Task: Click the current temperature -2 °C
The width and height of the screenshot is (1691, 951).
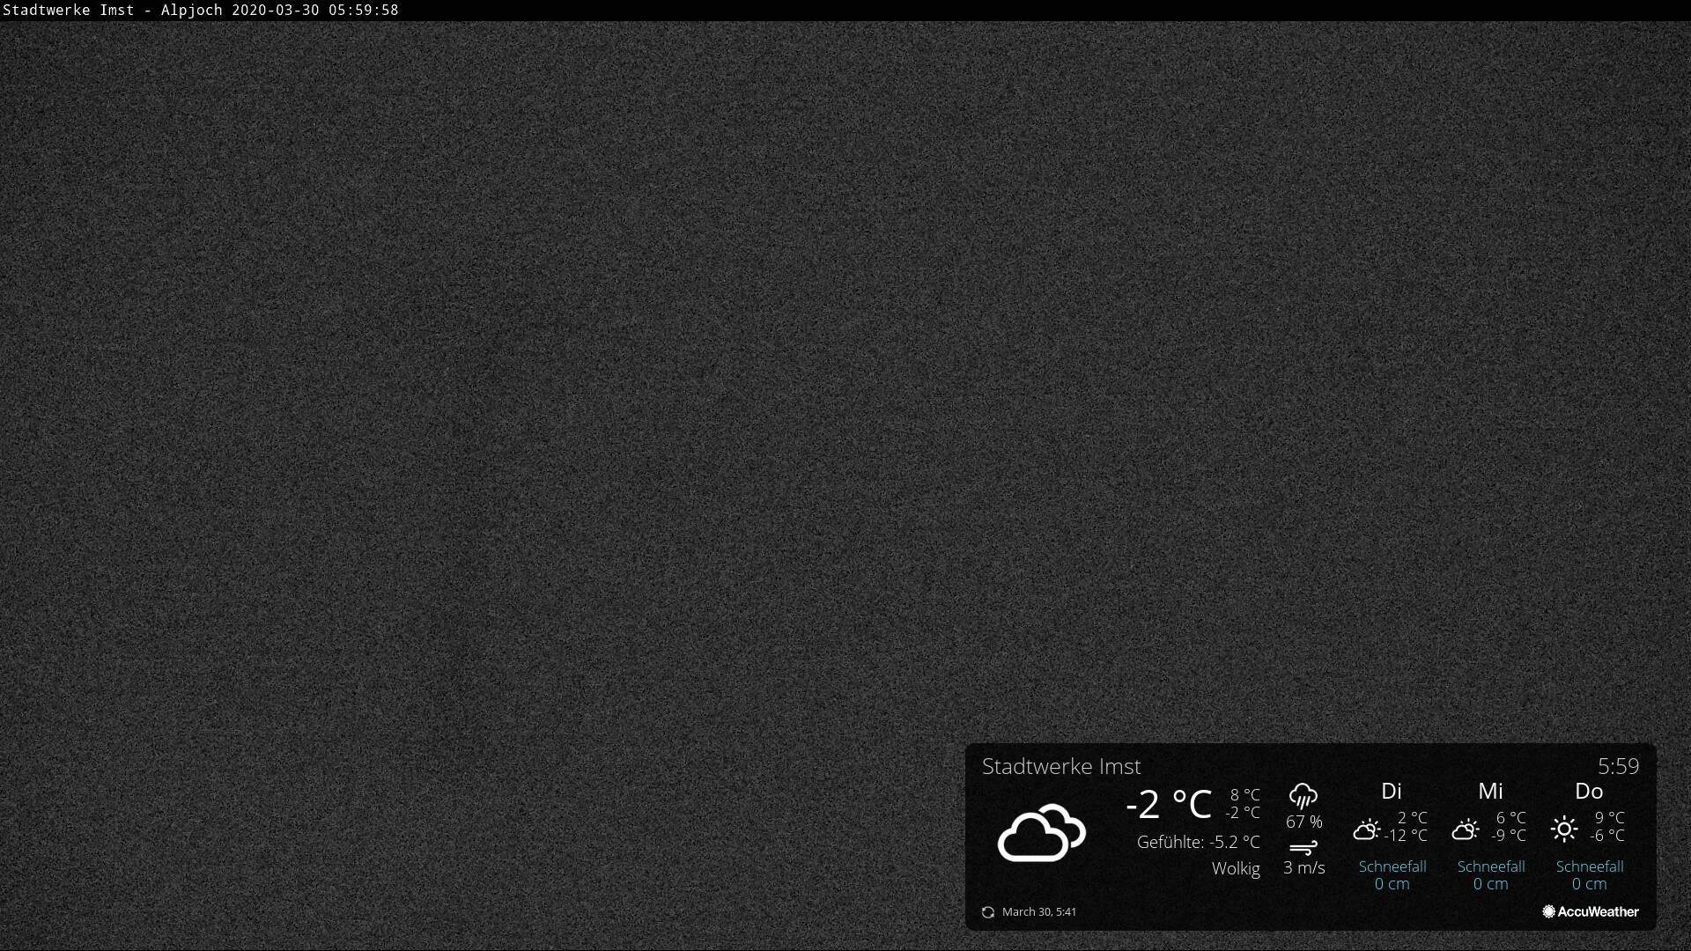Action: 1169,804
